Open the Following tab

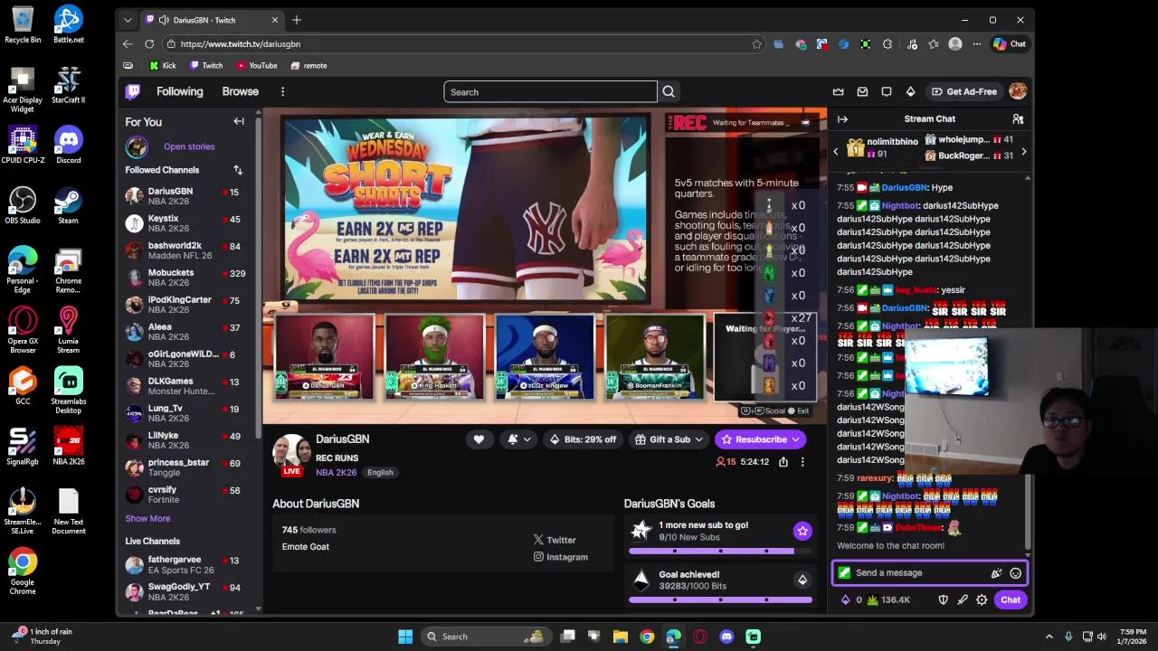pyautogui.click(x=179, y=91)
